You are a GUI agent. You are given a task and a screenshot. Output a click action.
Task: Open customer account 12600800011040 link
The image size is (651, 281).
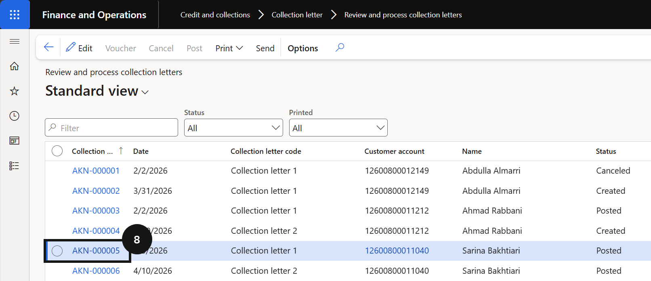pos(397,251)
